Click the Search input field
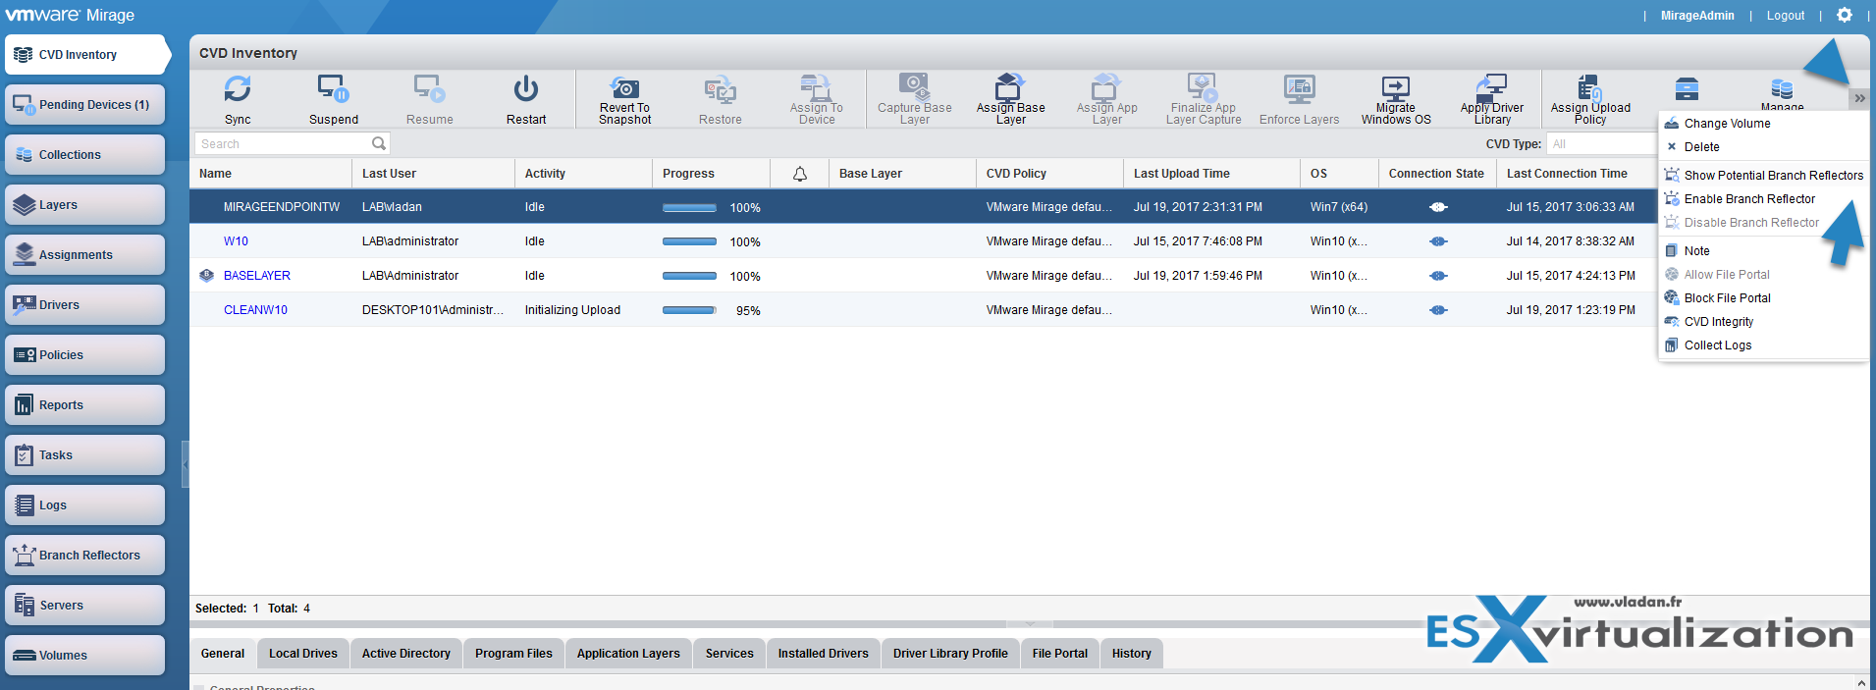The image size is (1876, 690). click(292, 143)
